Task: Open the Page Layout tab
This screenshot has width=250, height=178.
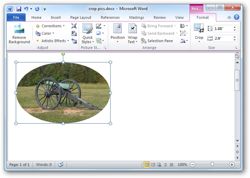Action: tap(81, 18)
